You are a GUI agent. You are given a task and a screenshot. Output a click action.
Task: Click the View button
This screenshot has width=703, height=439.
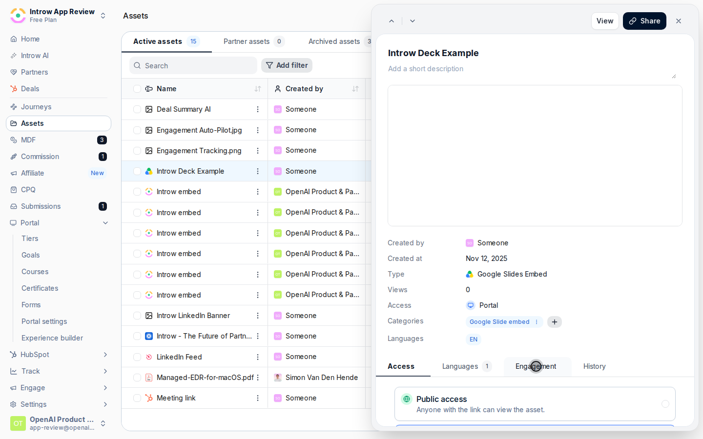(x=605, y=21)
